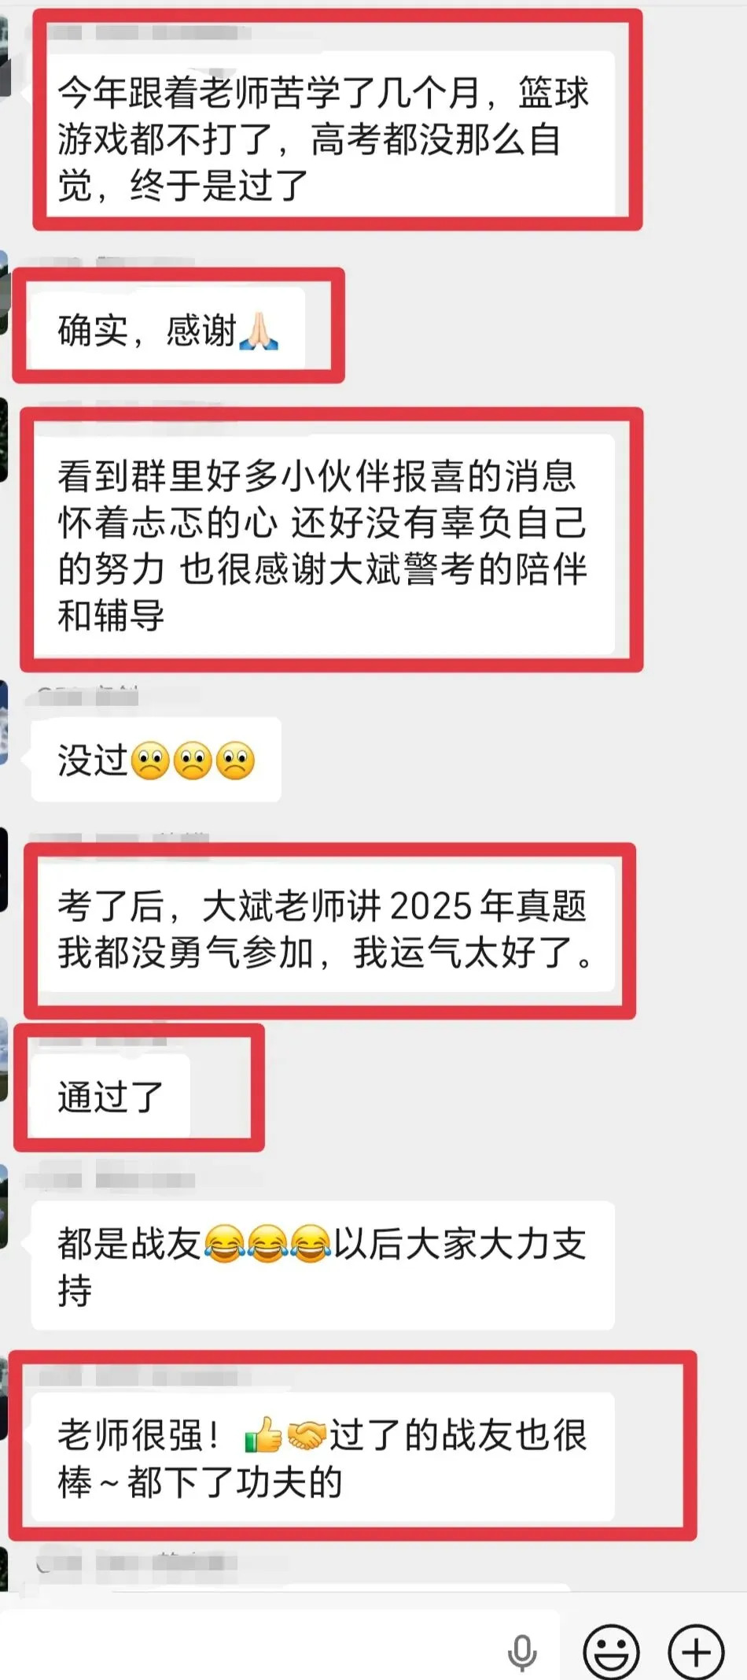This screenshot has height=1680, width=747.
Task: Open the emoji sticker panel
Action: 611,1652
